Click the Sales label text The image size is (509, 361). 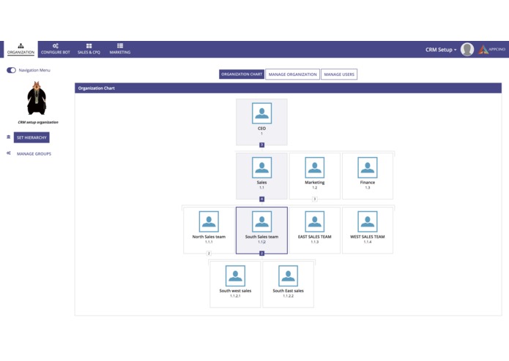tap(261, 182)
